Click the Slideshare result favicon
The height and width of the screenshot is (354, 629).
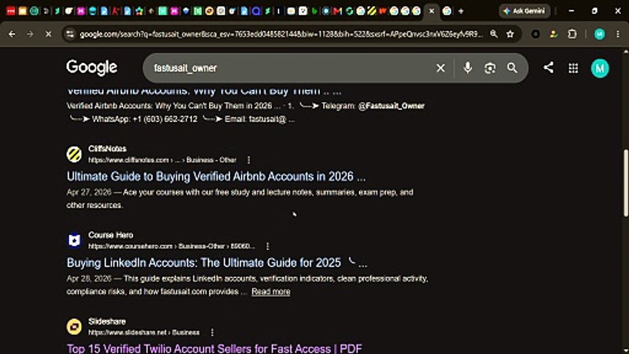74,326
